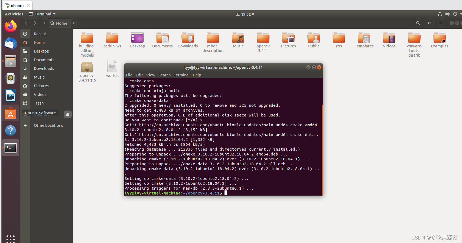Open the building_editor_models folder
Screen dimensions: 462x243
87,45
